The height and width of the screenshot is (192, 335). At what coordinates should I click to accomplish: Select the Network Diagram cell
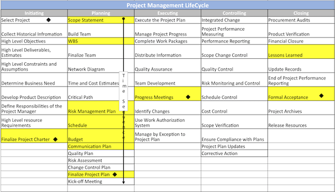pos(101,66)
